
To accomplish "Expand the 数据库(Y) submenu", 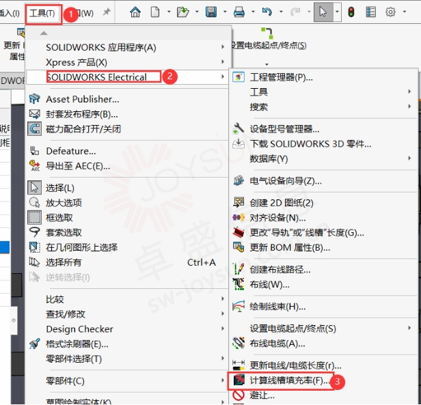I will pos(323,159).
